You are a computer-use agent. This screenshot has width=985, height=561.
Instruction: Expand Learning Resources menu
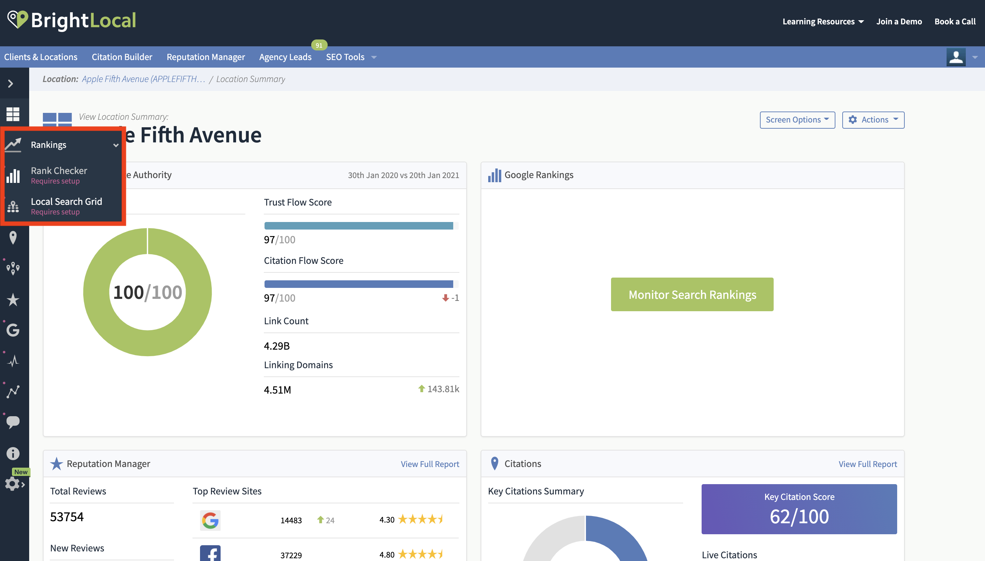pos(823,22)
